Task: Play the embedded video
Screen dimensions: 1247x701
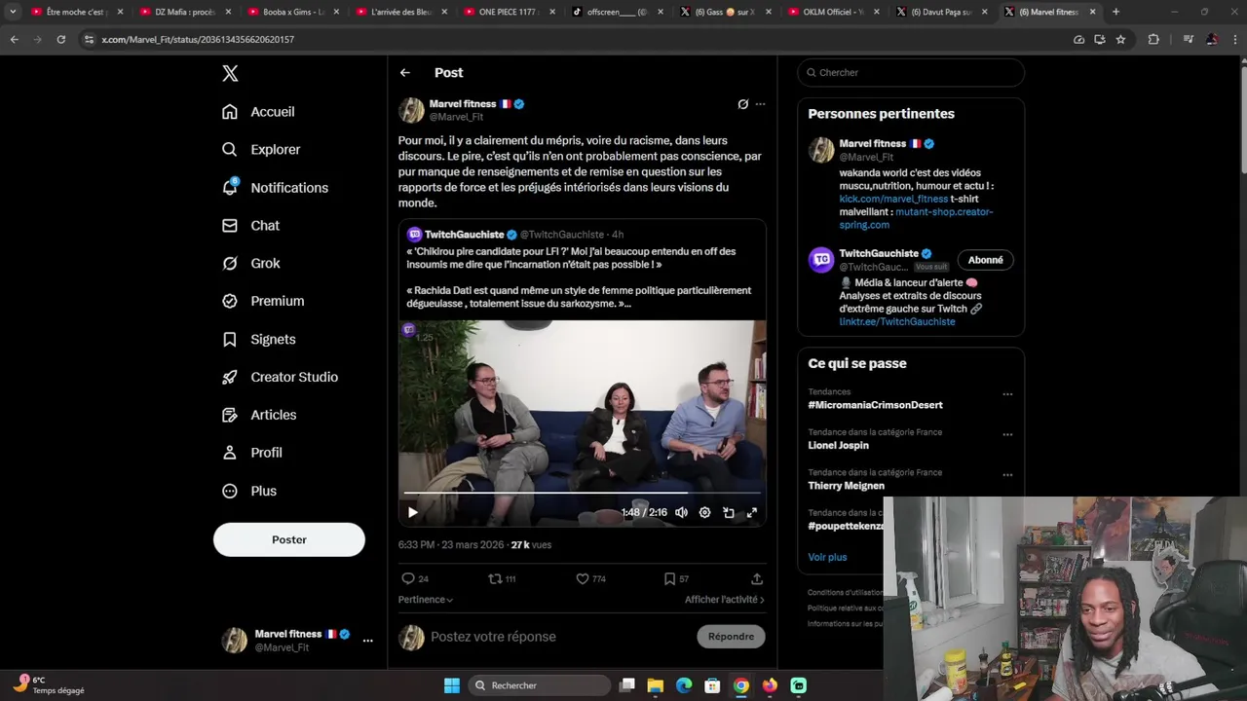Action: pos(413,512)
